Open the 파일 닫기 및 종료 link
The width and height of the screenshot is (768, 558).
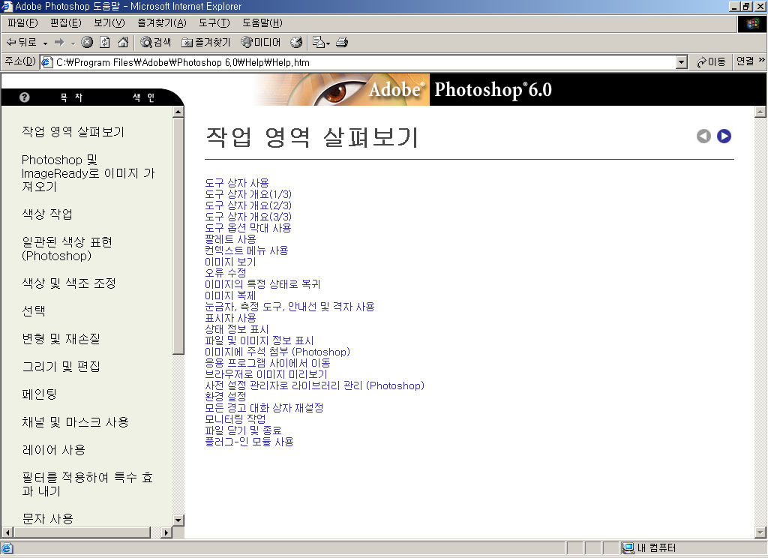point(243,430)
